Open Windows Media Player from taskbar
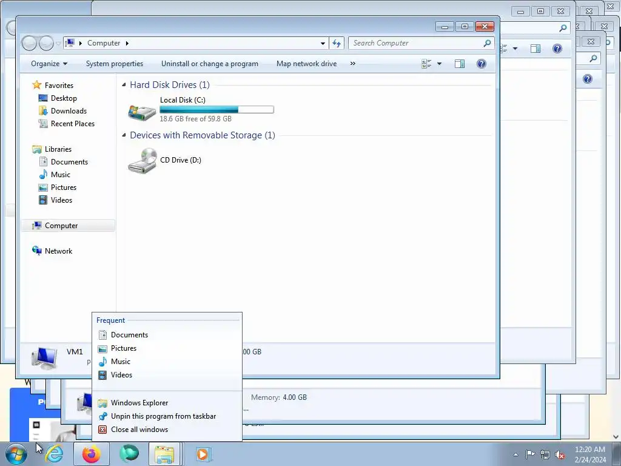The width and height of the screenshot is (621, 466). click(x=203, y=454)
